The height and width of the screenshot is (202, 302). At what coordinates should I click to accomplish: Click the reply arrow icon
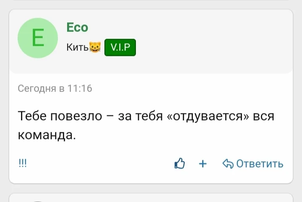[228, 163]
